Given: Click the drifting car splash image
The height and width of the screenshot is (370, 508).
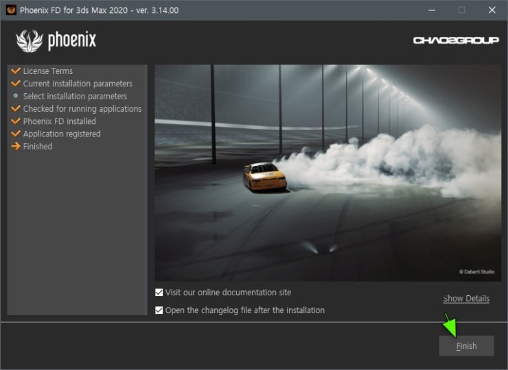Looking at the screenshot, I should tap(328, 173).
